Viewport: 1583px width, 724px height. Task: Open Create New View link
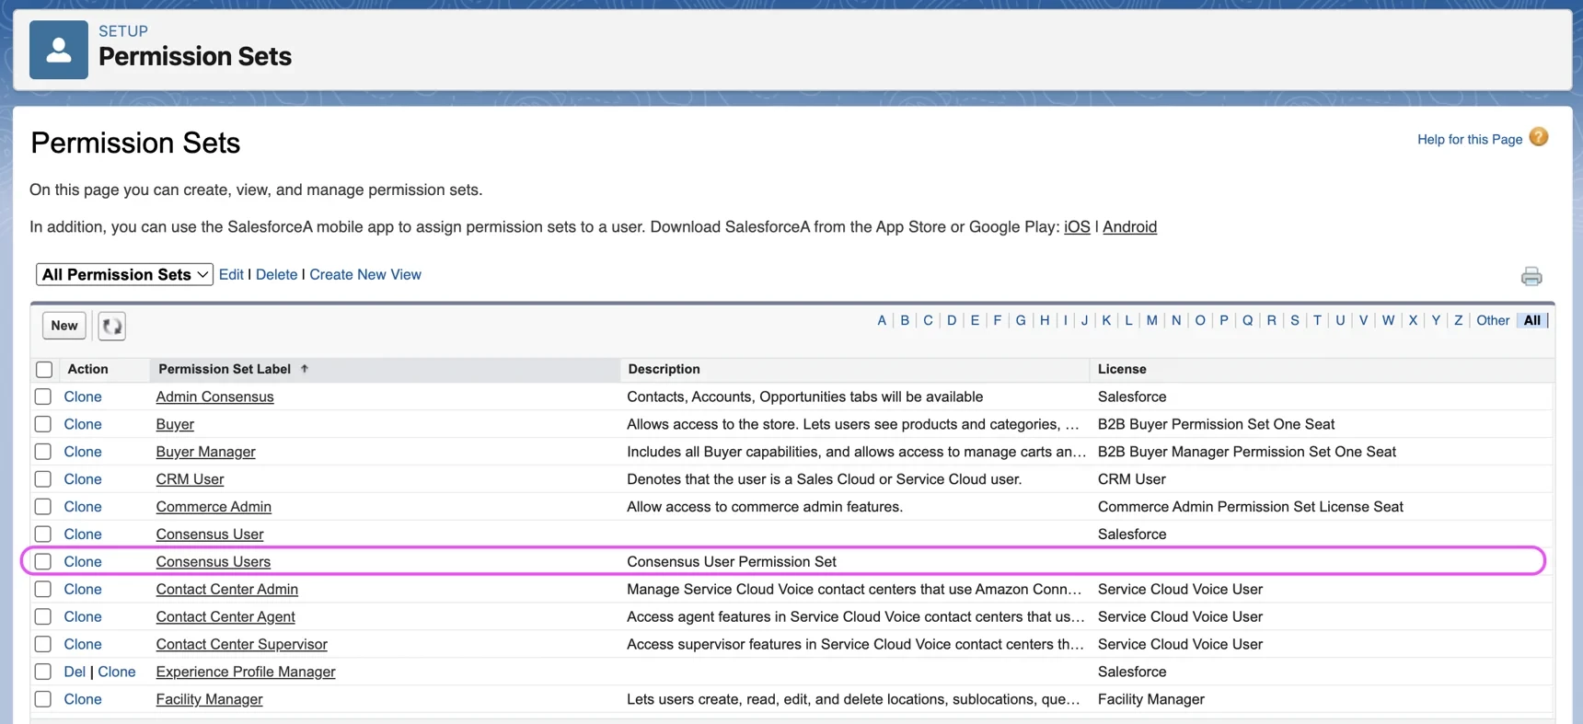(x=364, y=274)
